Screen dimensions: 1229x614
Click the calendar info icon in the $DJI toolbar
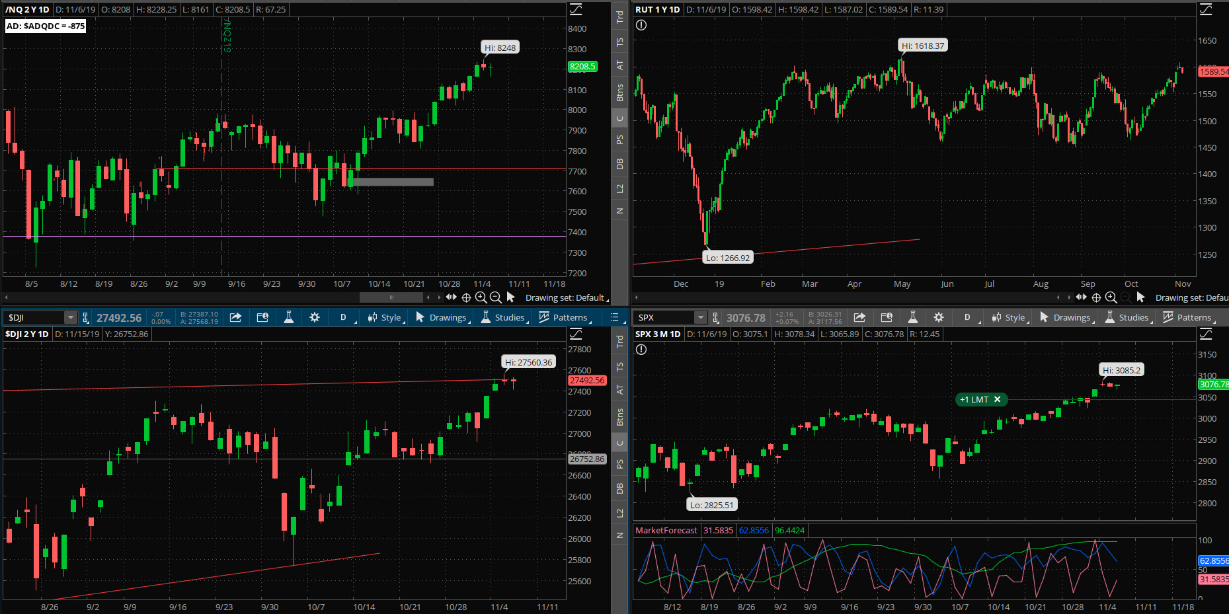[262, 317]
